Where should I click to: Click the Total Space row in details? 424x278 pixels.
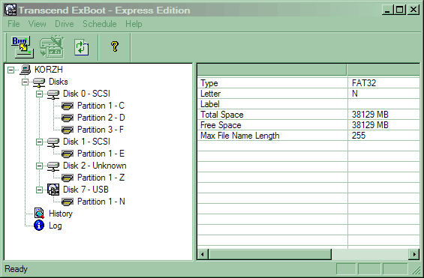click(x=308, y=115)
